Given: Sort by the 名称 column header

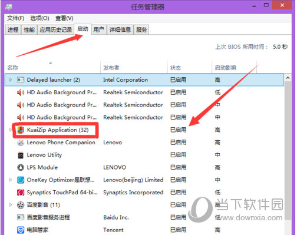Looking at the screenshot, I should (x=52, y=68).
